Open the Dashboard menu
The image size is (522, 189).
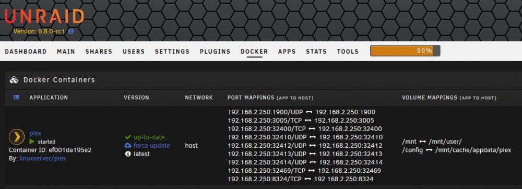pyautogui.click(x=26, y=52)
